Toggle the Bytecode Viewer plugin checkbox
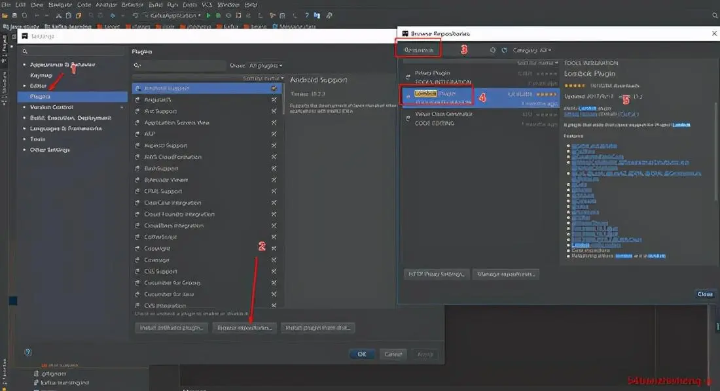This screenshot has width=720, height=391. (274, 180)
